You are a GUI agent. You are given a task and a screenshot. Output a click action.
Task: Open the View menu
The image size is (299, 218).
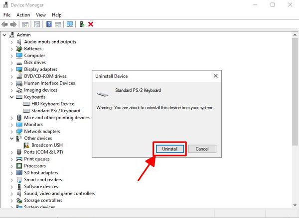40,15
